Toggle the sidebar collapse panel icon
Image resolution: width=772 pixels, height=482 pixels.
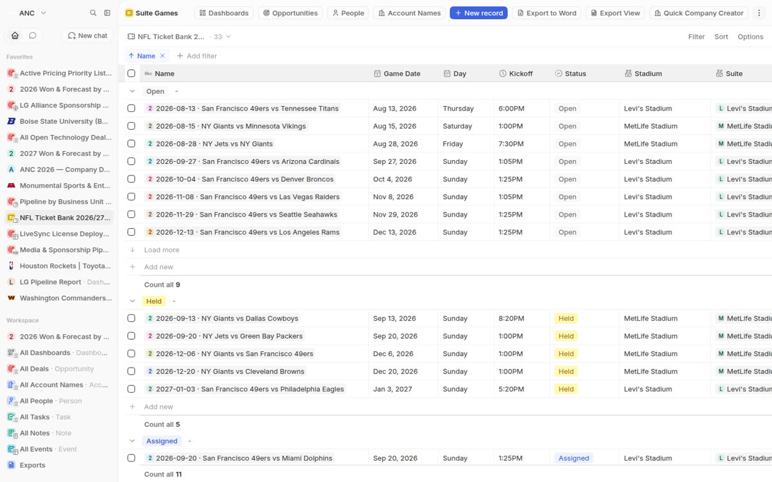point(107,13)
